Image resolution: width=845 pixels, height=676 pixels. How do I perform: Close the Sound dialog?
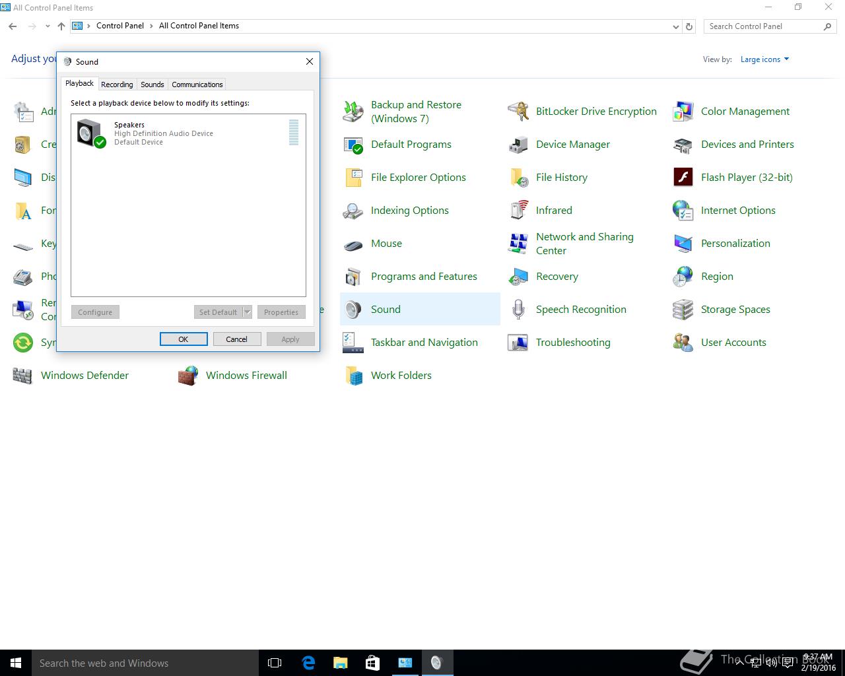(x=310, y=61)
